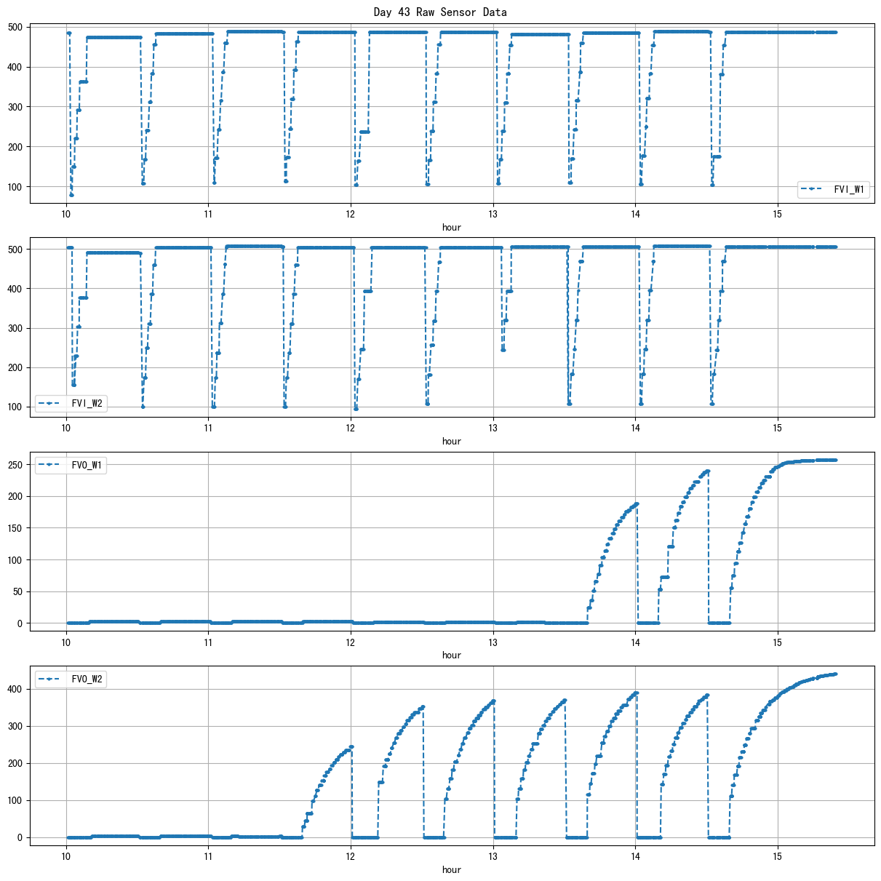Click the 13 hour tick of the FVO_W2 plot
The image size is (881, 881).
493,856
